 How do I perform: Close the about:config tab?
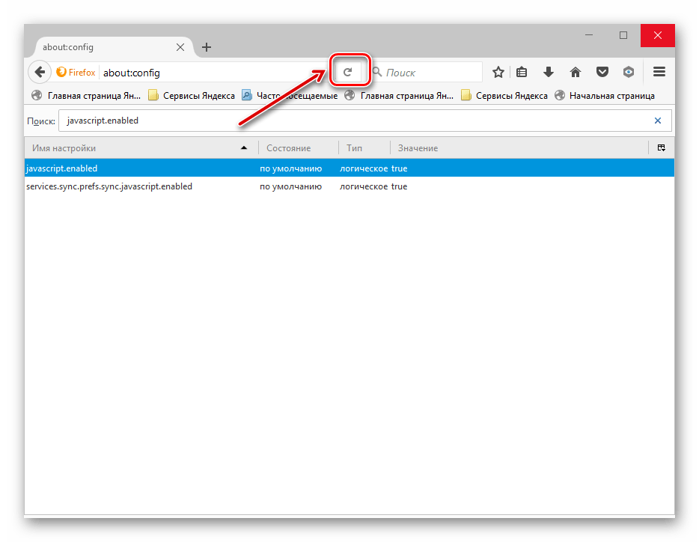(x=180, y=47)
